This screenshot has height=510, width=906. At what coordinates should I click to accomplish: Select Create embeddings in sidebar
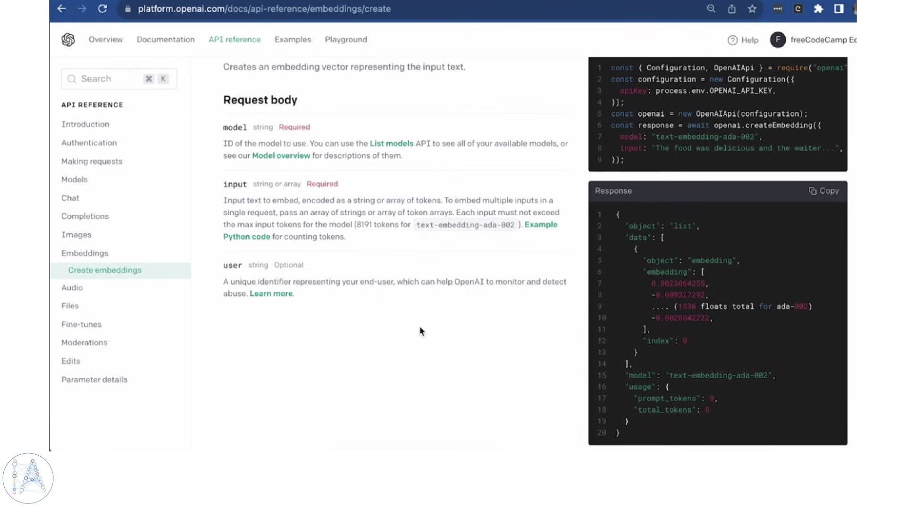(x=105, y=270)
